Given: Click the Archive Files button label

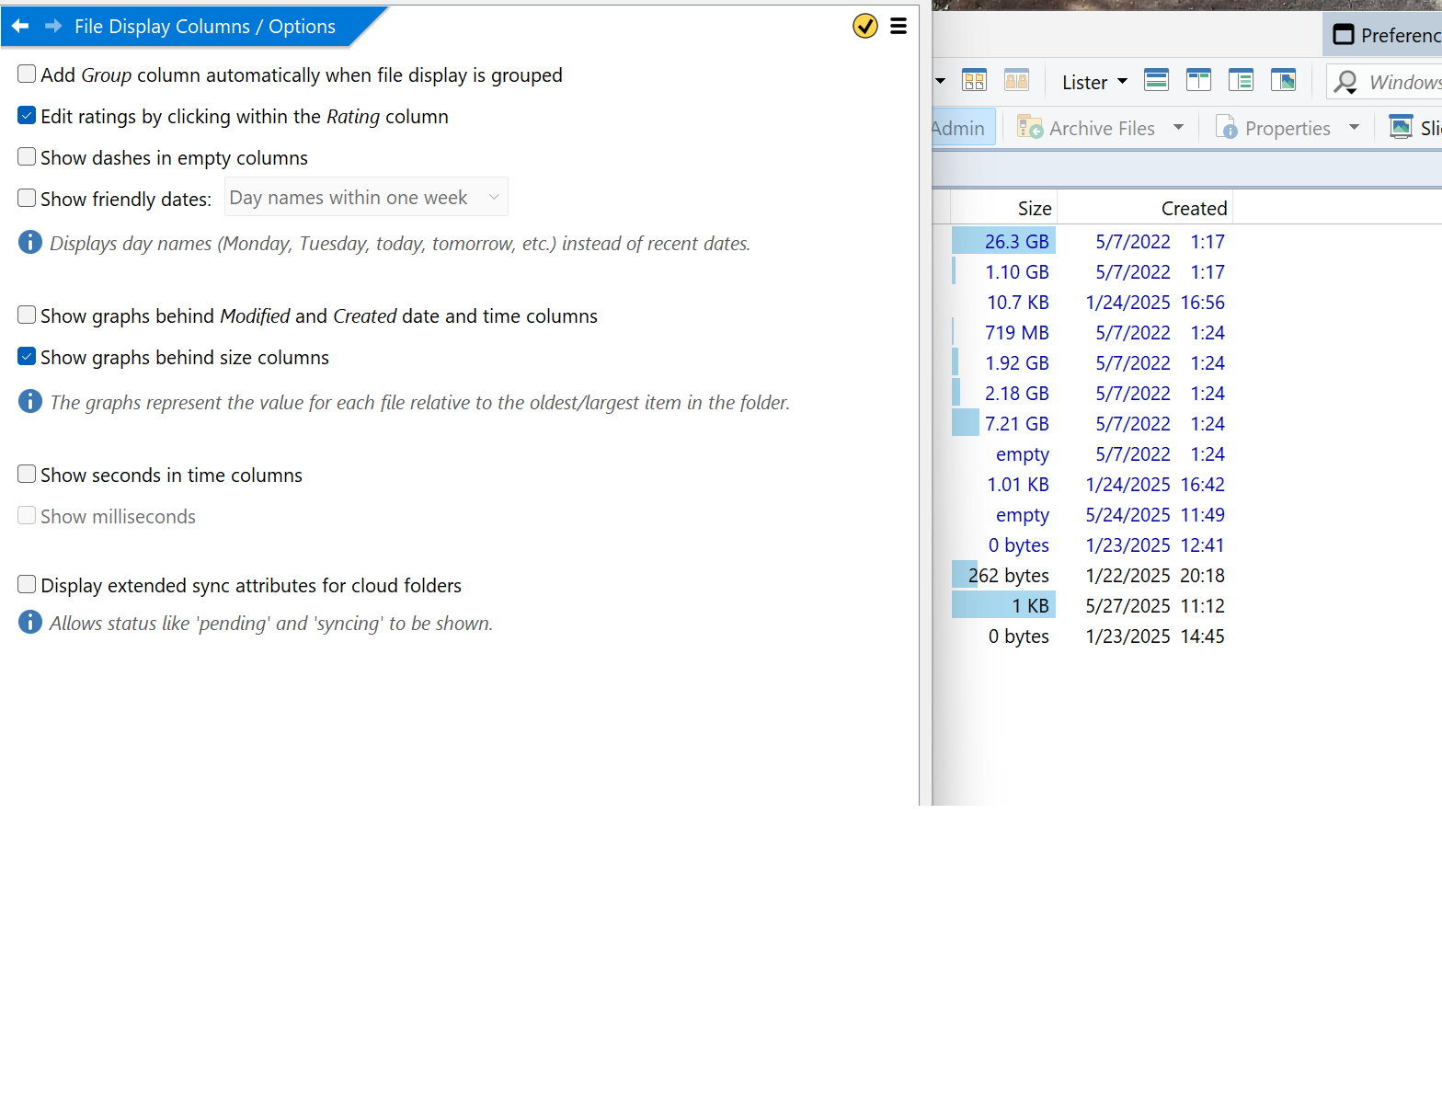Looking at the screenshot, I should pyautogui.click(x=1102, y=128).
